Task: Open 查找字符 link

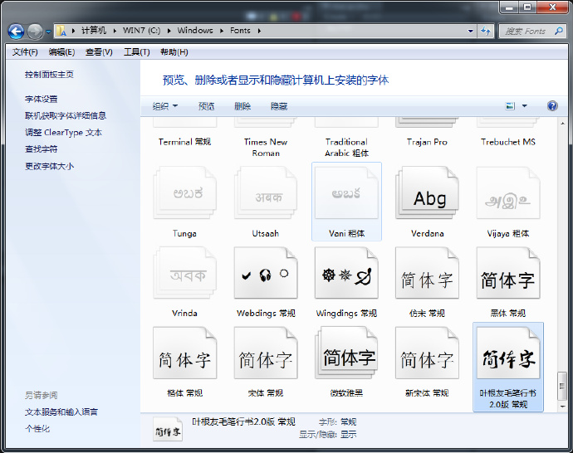Action: coord(42,149)
